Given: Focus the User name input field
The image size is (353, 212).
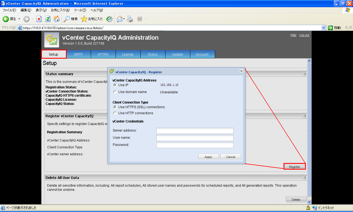Looking at the screenshot, I should [195, 138].
